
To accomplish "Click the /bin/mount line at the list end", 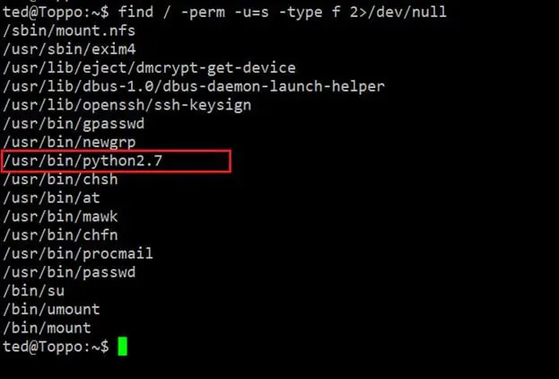I will 46,328.
